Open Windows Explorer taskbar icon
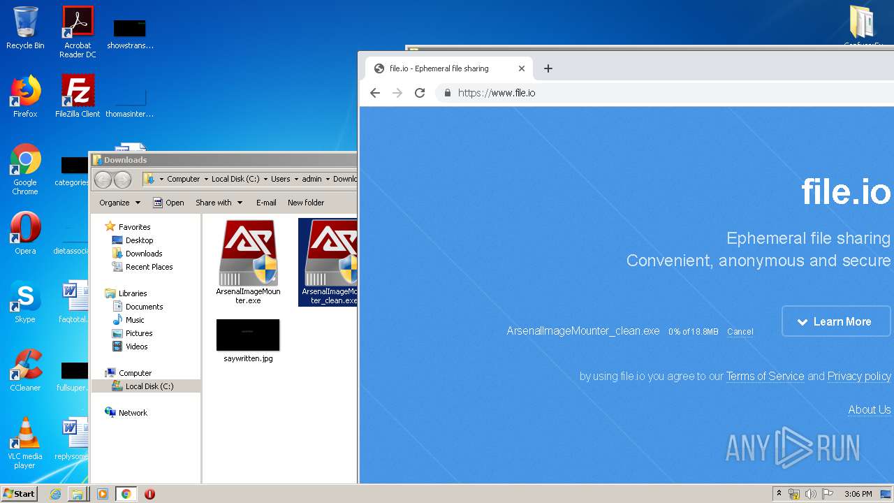Viewport: 894px width, 503px height. click(x=78, y=494)
